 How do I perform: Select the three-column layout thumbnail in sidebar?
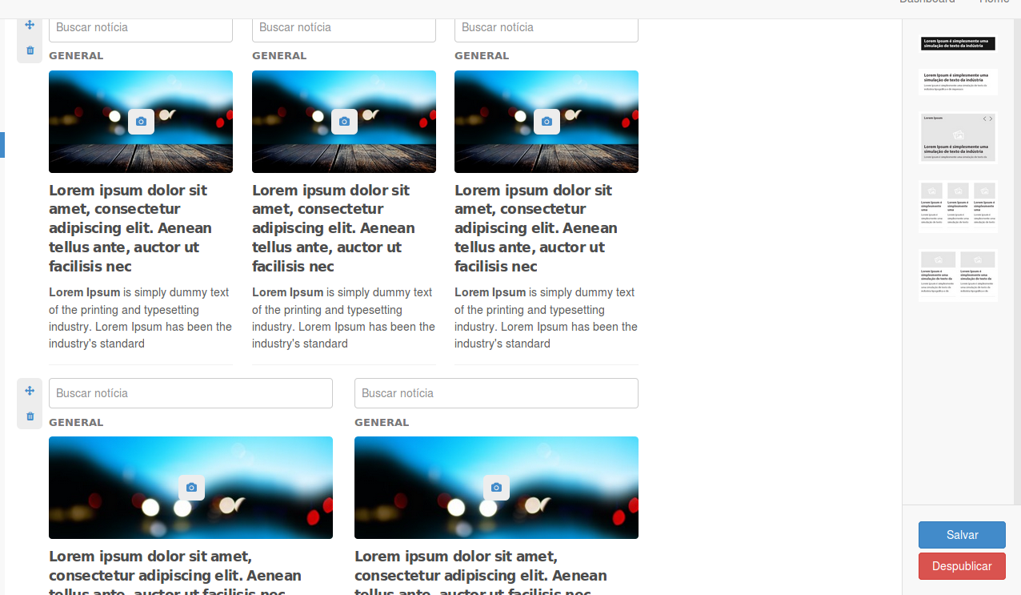pyautogui.click(x=958, y=206)
